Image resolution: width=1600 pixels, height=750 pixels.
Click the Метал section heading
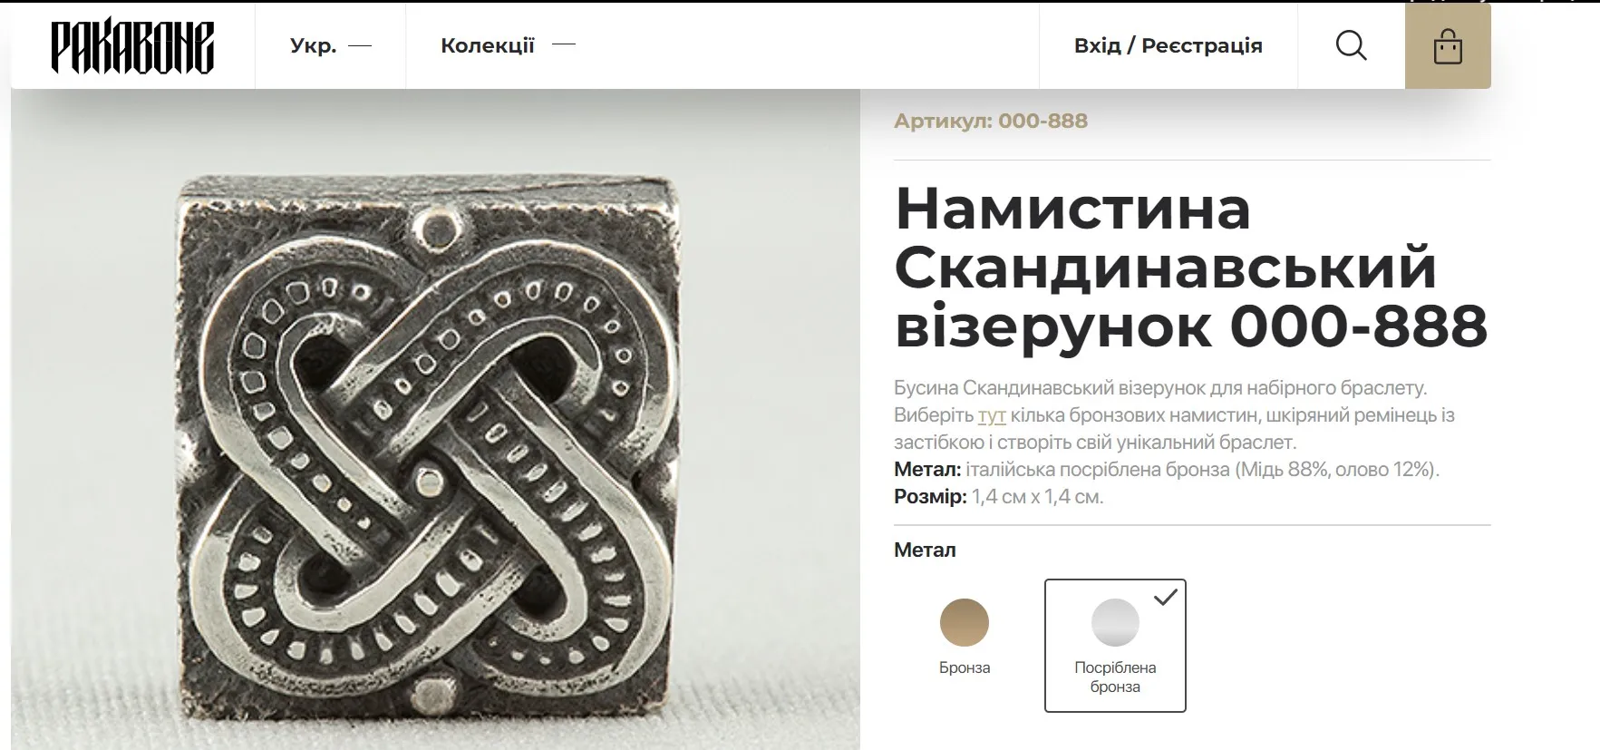tap(925, 550)
